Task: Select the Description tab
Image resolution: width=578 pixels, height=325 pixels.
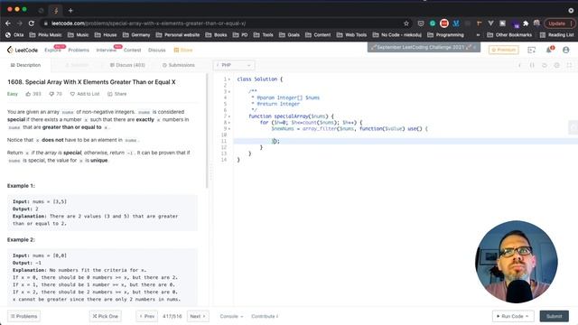Action: [x=25, y=65]
